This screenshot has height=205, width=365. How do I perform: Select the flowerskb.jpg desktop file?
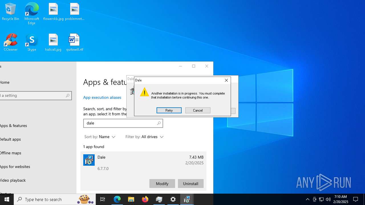[53, 12]
